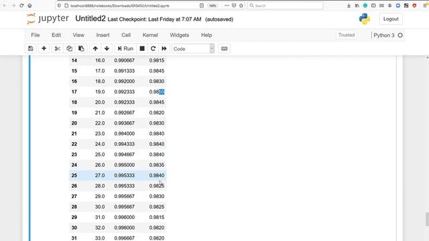Click the Jupyter logo
Viewport: 429px width, 241px height.
coord(48,19)
